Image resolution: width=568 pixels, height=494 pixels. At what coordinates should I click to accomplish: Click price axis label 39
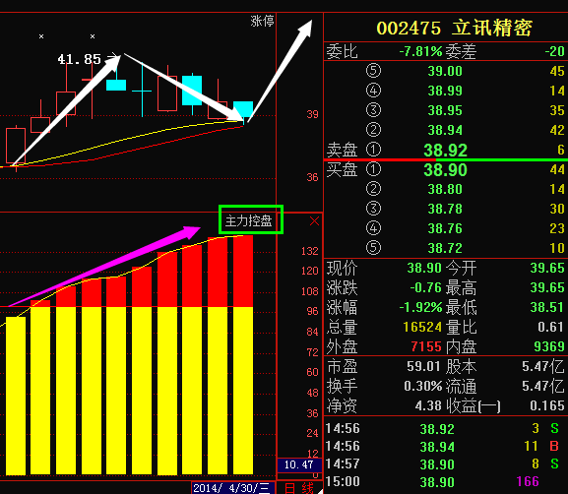click(x=312, y=114)
